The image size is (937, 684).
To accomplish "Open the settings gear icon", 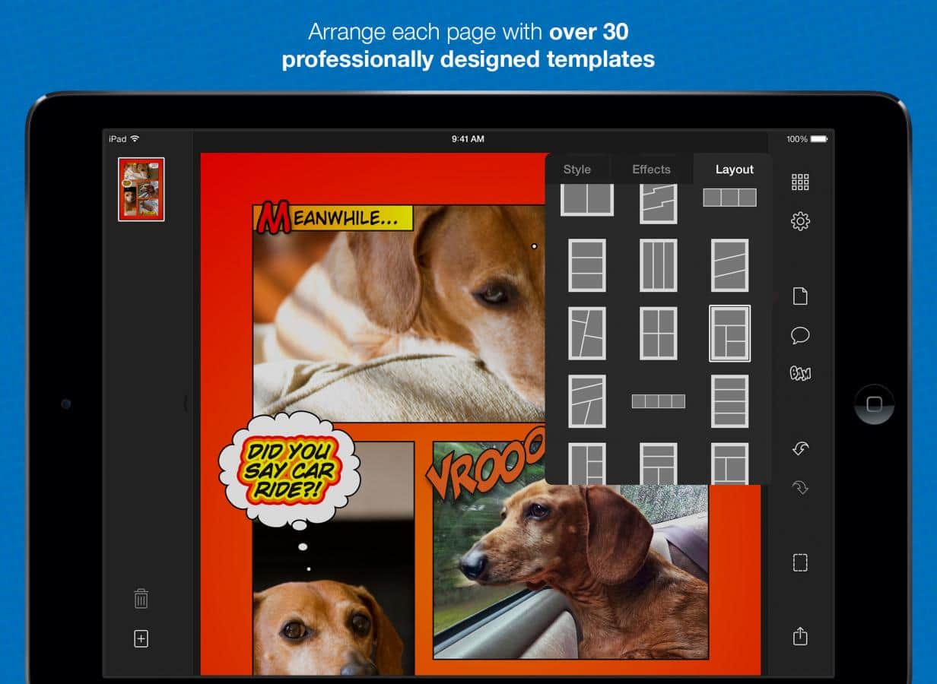I will click(800, 222).
